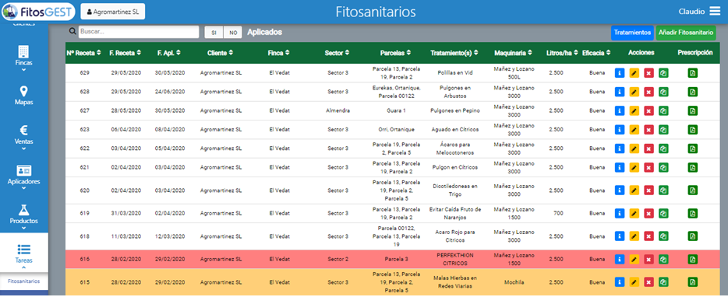Viewport: 728px width, 297px height.
Task: Edit recipe 628 with the pencil icon
Action: [x=634, y=92]
